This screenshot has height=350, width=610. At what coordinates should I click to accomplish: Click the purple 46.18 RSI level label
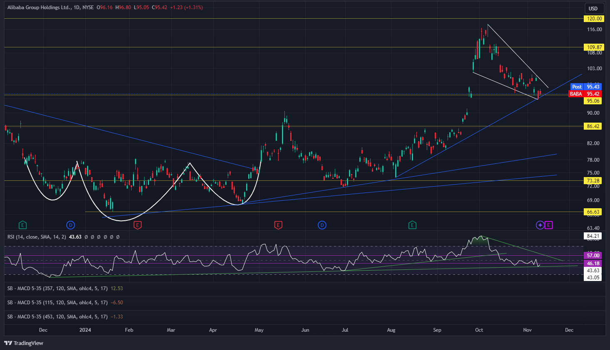click(593, 264)
